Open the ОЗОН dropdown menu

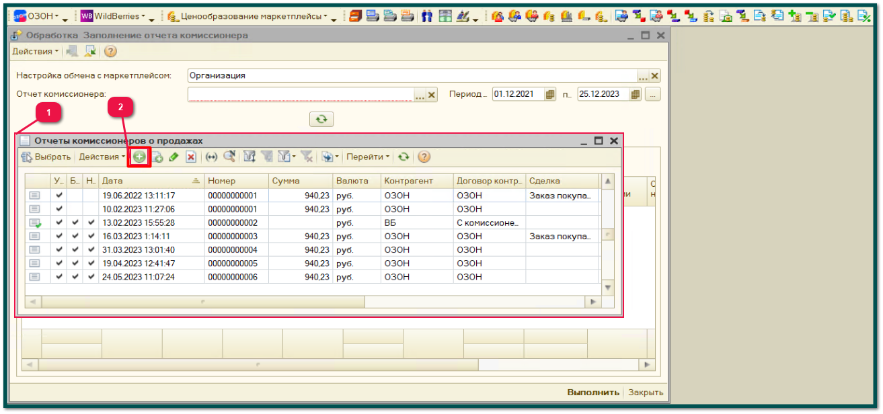[36, 16]
